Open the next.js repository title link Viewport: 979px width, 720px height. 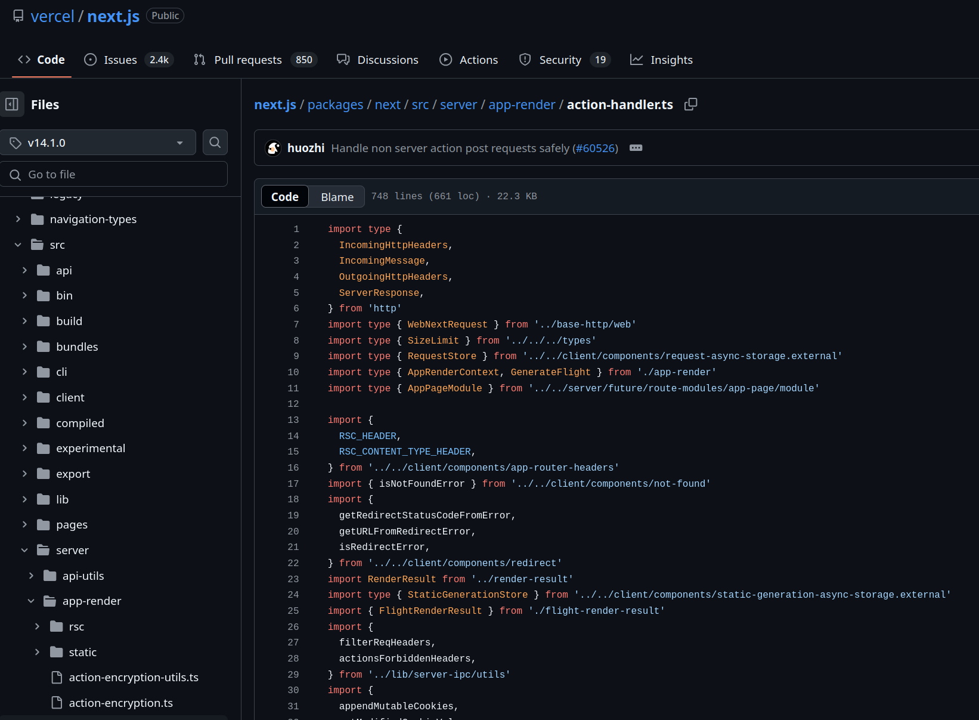pyautogui.click(x=113, y=16)
